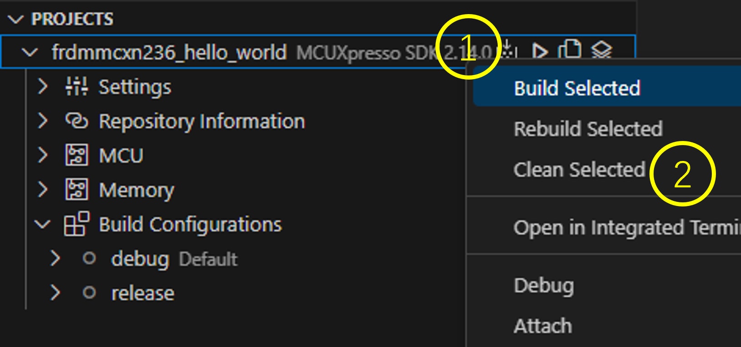Screen dimensions: 741x347
Task: Collapse the Build Configurations node
Action: click(42, 224)
